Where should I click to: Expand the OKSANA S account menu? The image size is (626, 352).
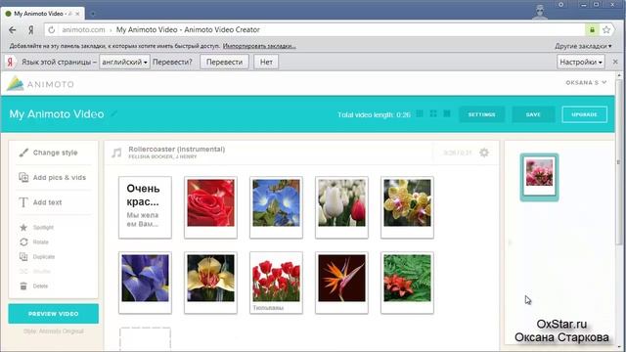586,82
